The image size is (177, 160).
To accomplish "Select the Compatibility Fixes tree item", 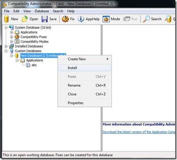I will (x=34, y=37).
